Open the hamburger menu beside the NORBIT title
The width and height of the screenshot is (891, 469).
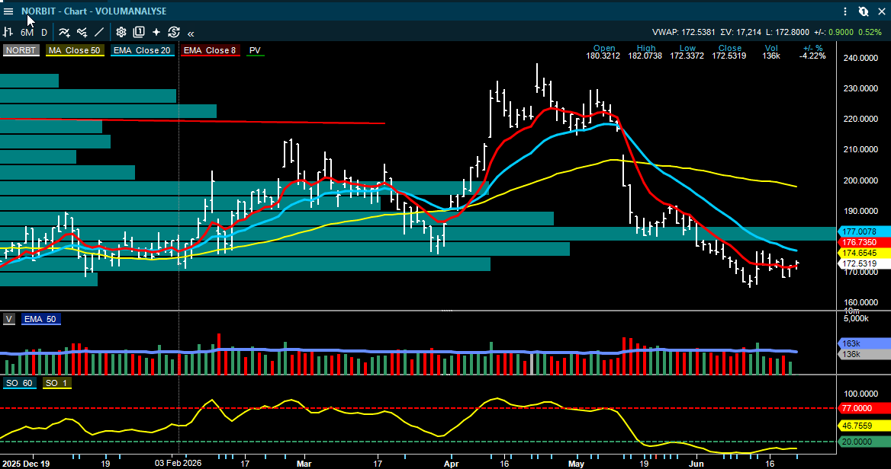[8, 11]
